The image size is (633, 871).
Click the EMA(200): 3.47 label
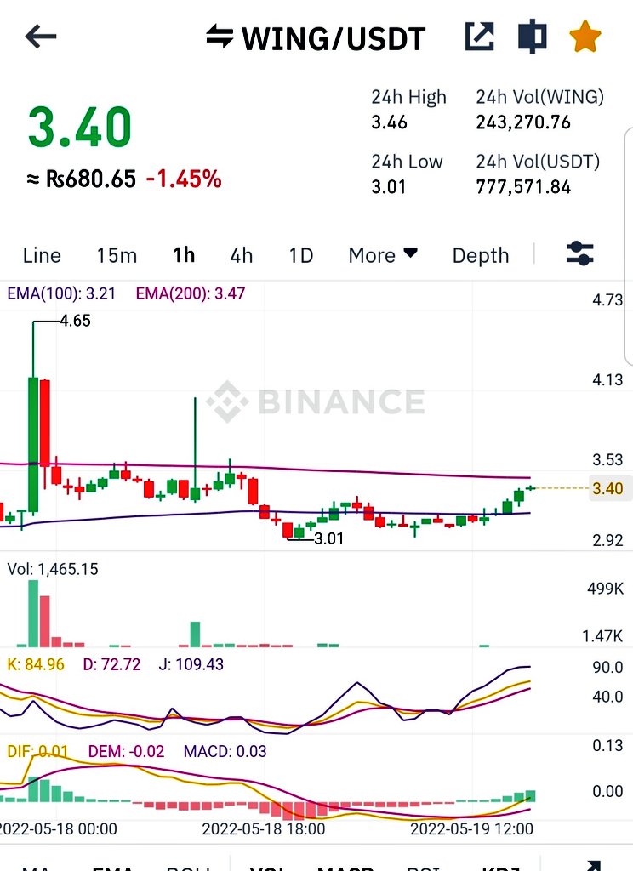click(190, 293)
